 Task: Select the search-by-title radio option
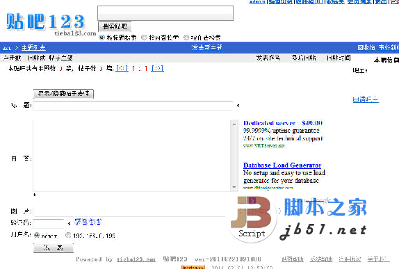(101, 38)
